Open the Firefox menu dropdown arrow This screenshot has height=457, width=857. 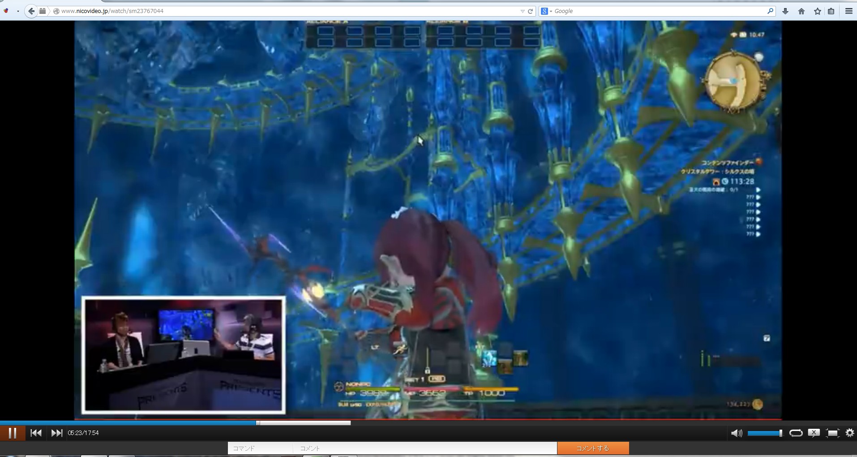point(18,11)
